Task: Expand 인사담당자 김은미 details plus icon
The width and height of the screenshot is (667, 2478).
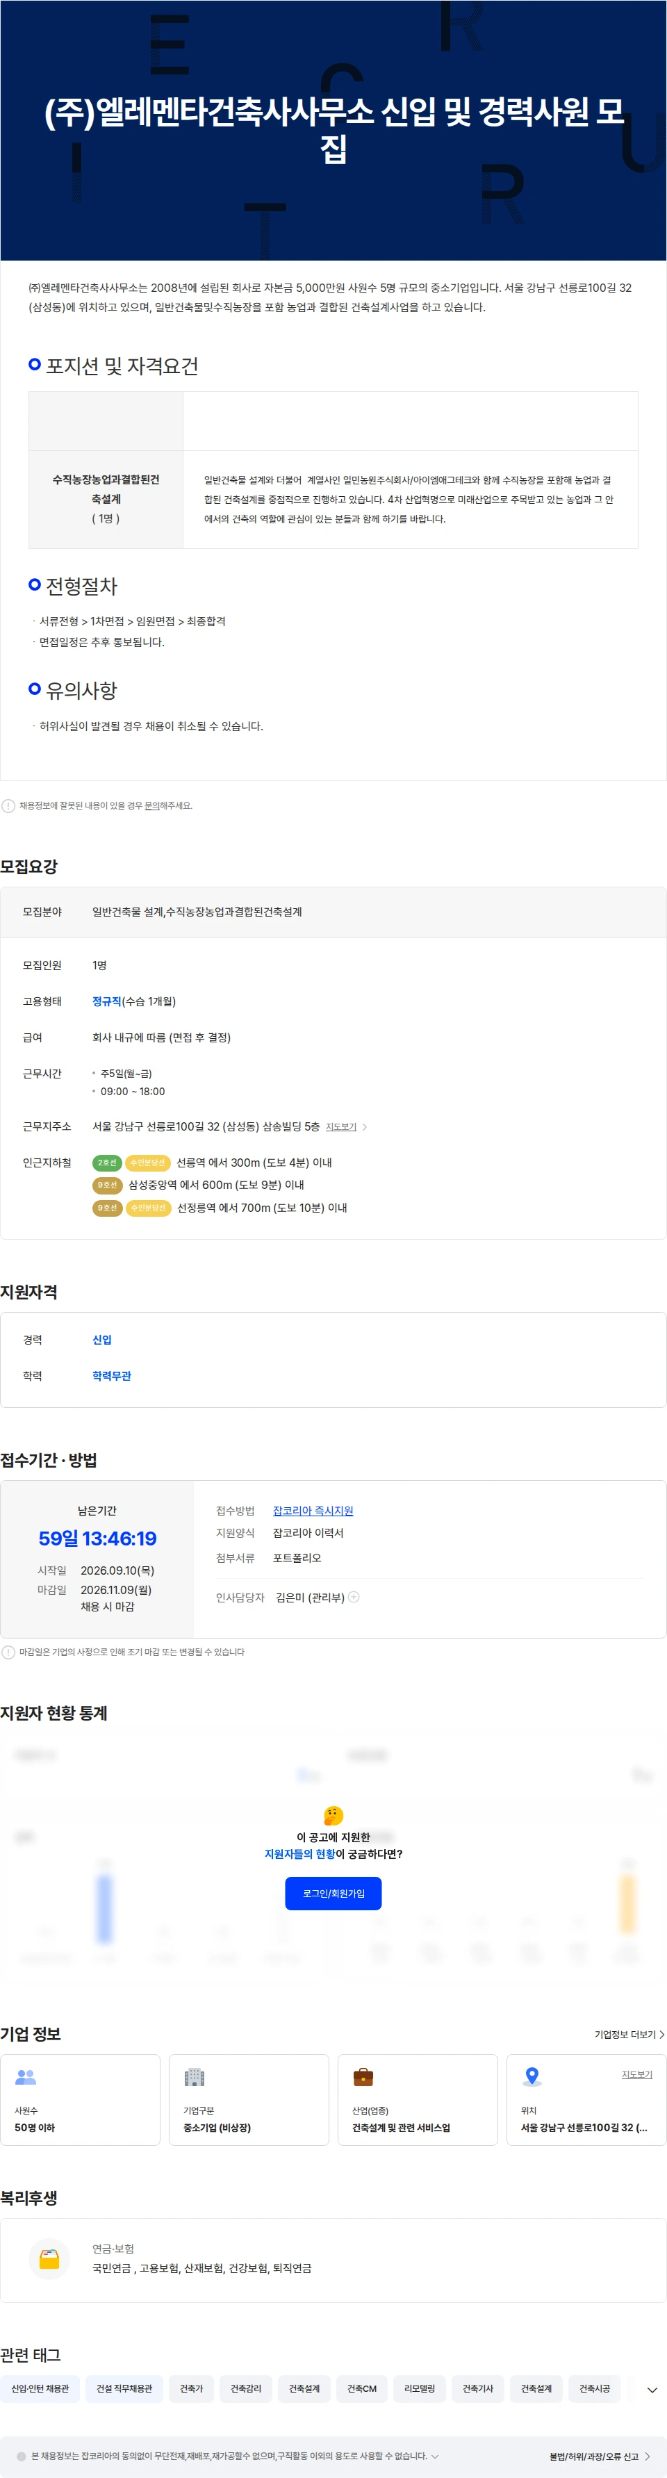Action: [x=354, y=1597]
